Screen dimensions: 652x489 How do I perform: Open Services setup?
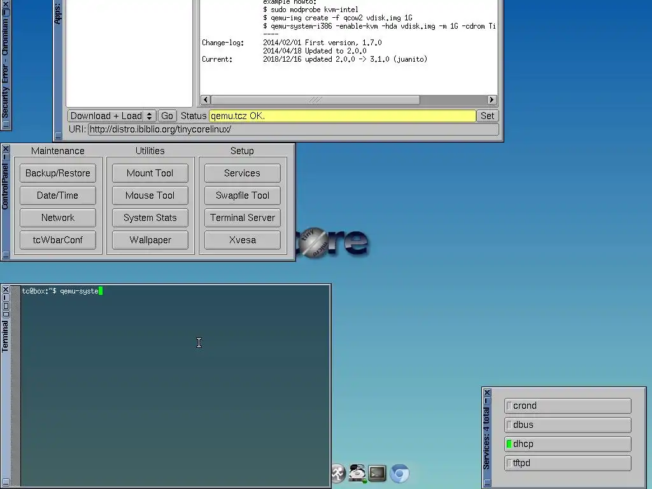pos(243,173)
